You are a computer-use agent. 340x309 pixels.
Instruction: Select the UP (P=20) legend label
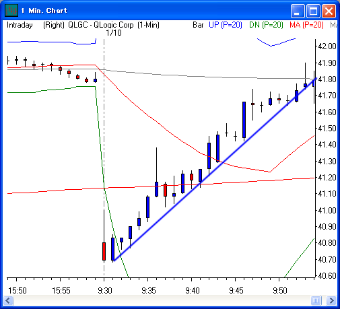coord(226,25)
